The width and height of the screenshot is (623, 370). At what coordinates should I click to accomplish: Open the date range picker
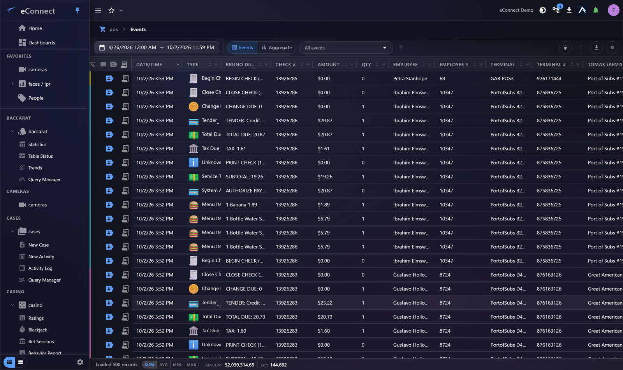click(x=157, y=48)
